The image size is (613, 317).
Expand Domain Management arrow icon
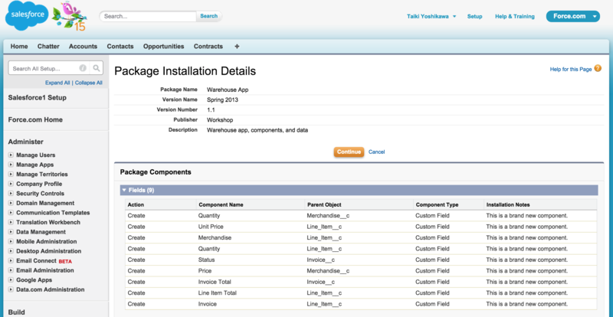pyautogui.click(x=11, y=203)
